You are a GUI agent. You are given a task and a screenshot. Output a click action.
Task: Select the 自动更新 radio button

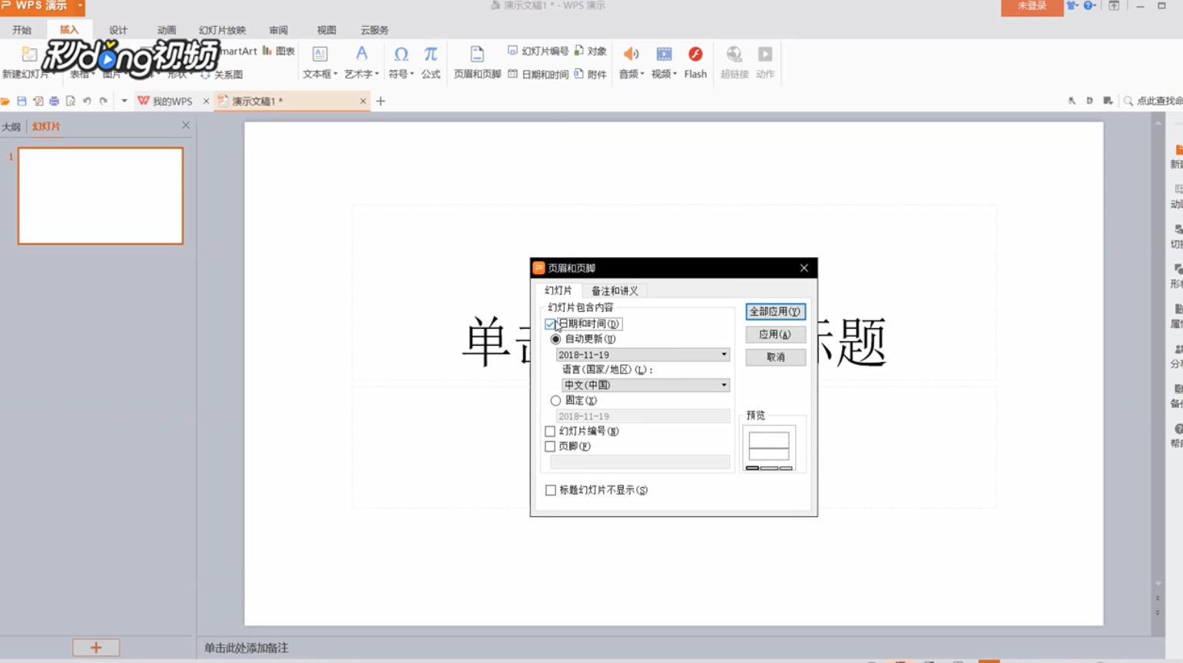[x=555, y=339]
